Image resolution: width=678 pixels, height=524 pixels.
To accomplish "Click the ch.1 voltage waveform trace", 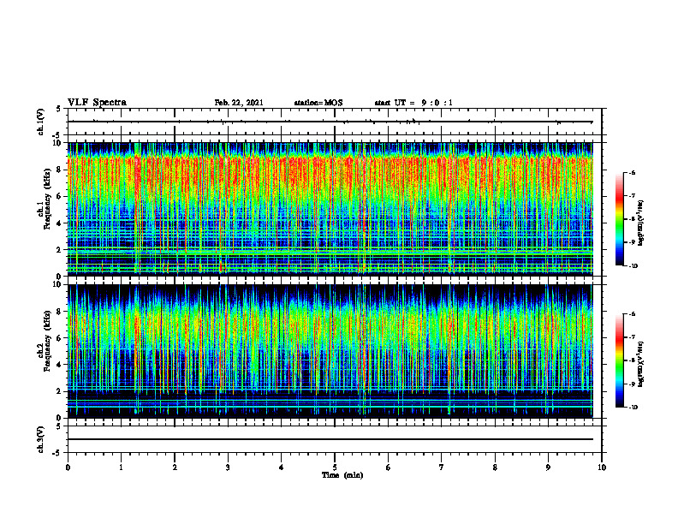I will click(330, 122).
